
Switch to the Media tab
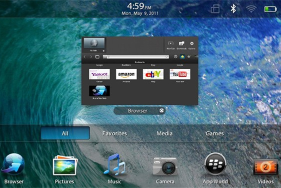coord(164,133)
